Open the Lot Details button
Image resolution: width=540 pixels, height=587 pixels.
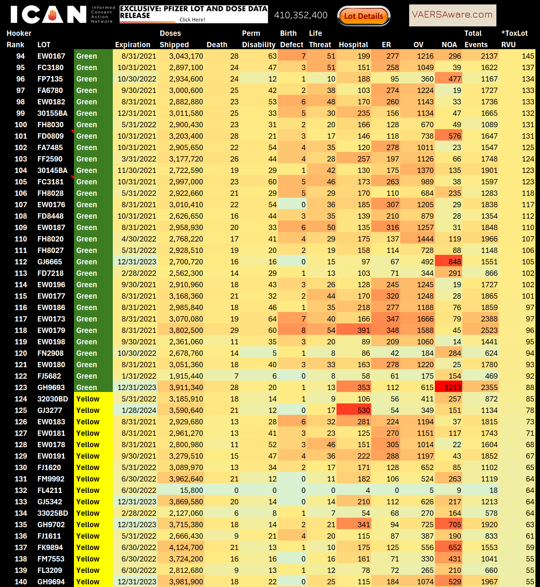click(x=364, y=16)
